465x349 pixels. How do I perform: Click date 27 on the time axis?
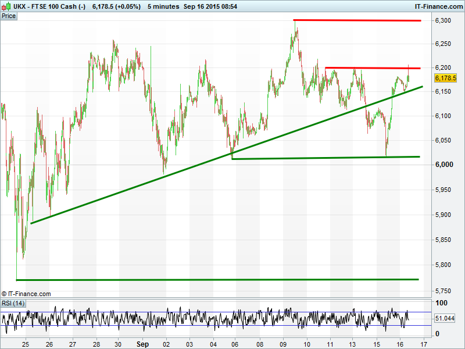[73, 344]
